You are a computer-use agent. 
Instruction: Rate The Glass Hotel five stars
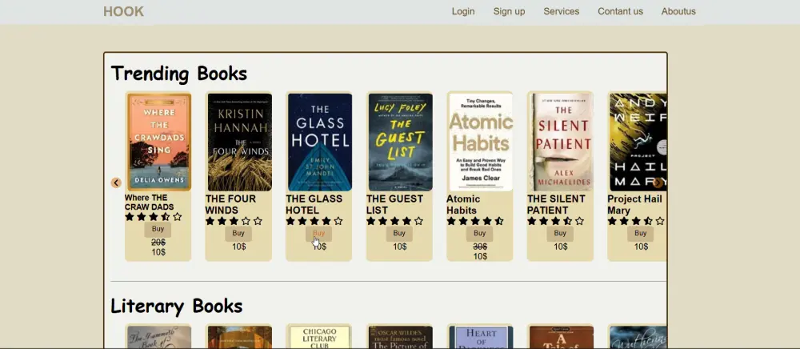point(338,221)
